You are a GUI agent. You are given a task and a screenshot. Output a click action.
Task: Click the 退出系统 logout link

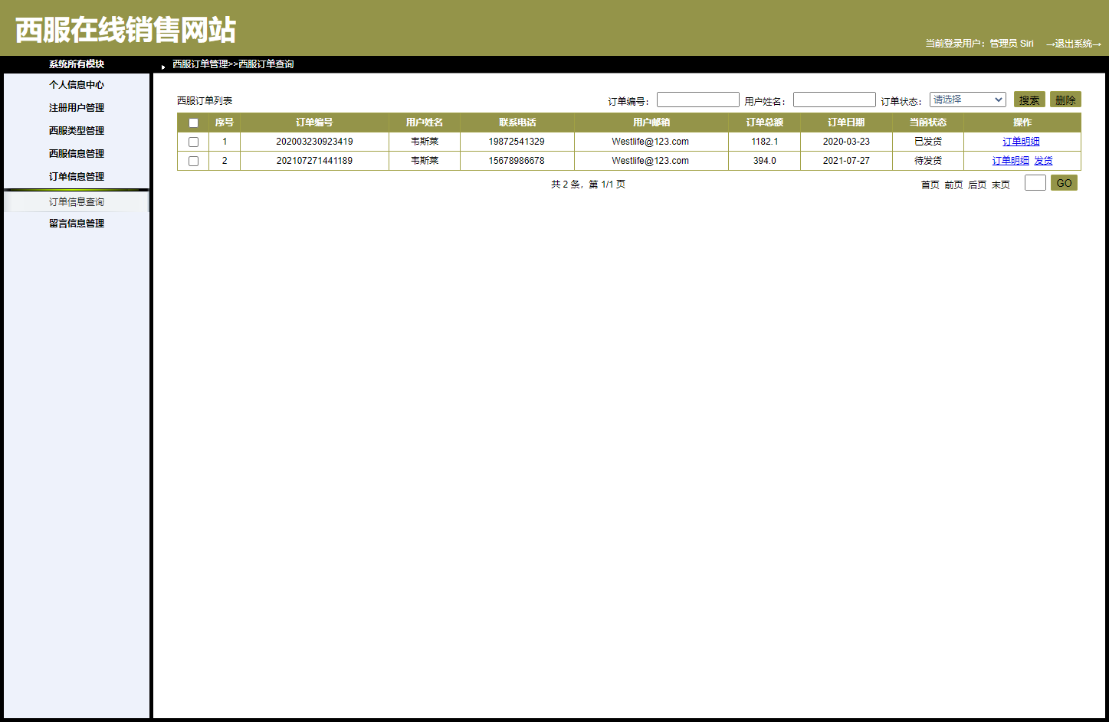tap(1073, 44)
